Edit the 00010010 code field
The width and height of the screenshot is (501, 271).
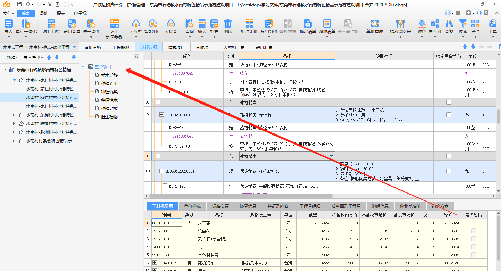[167, 223]
